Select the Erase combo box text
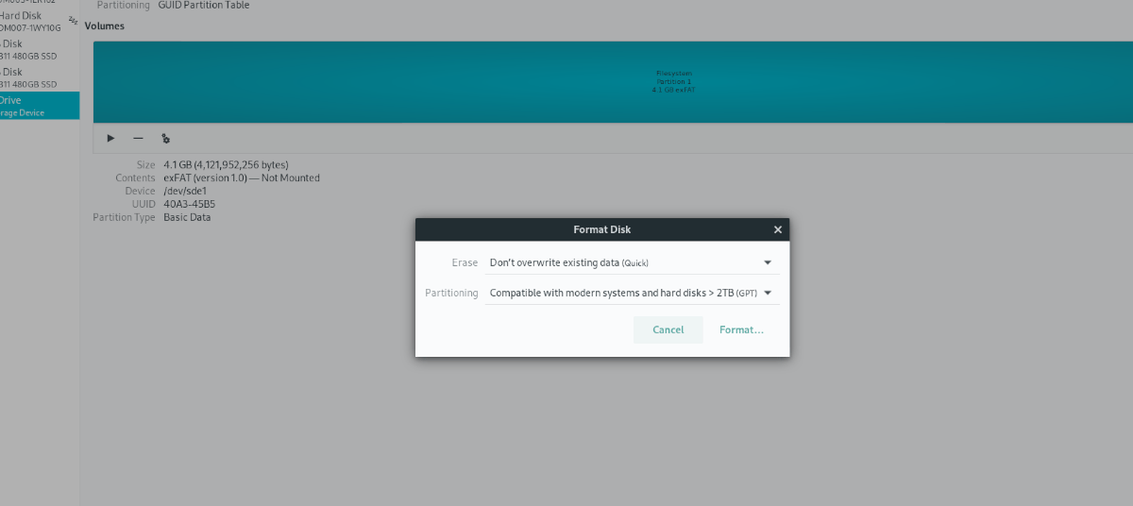 point(569,262)
